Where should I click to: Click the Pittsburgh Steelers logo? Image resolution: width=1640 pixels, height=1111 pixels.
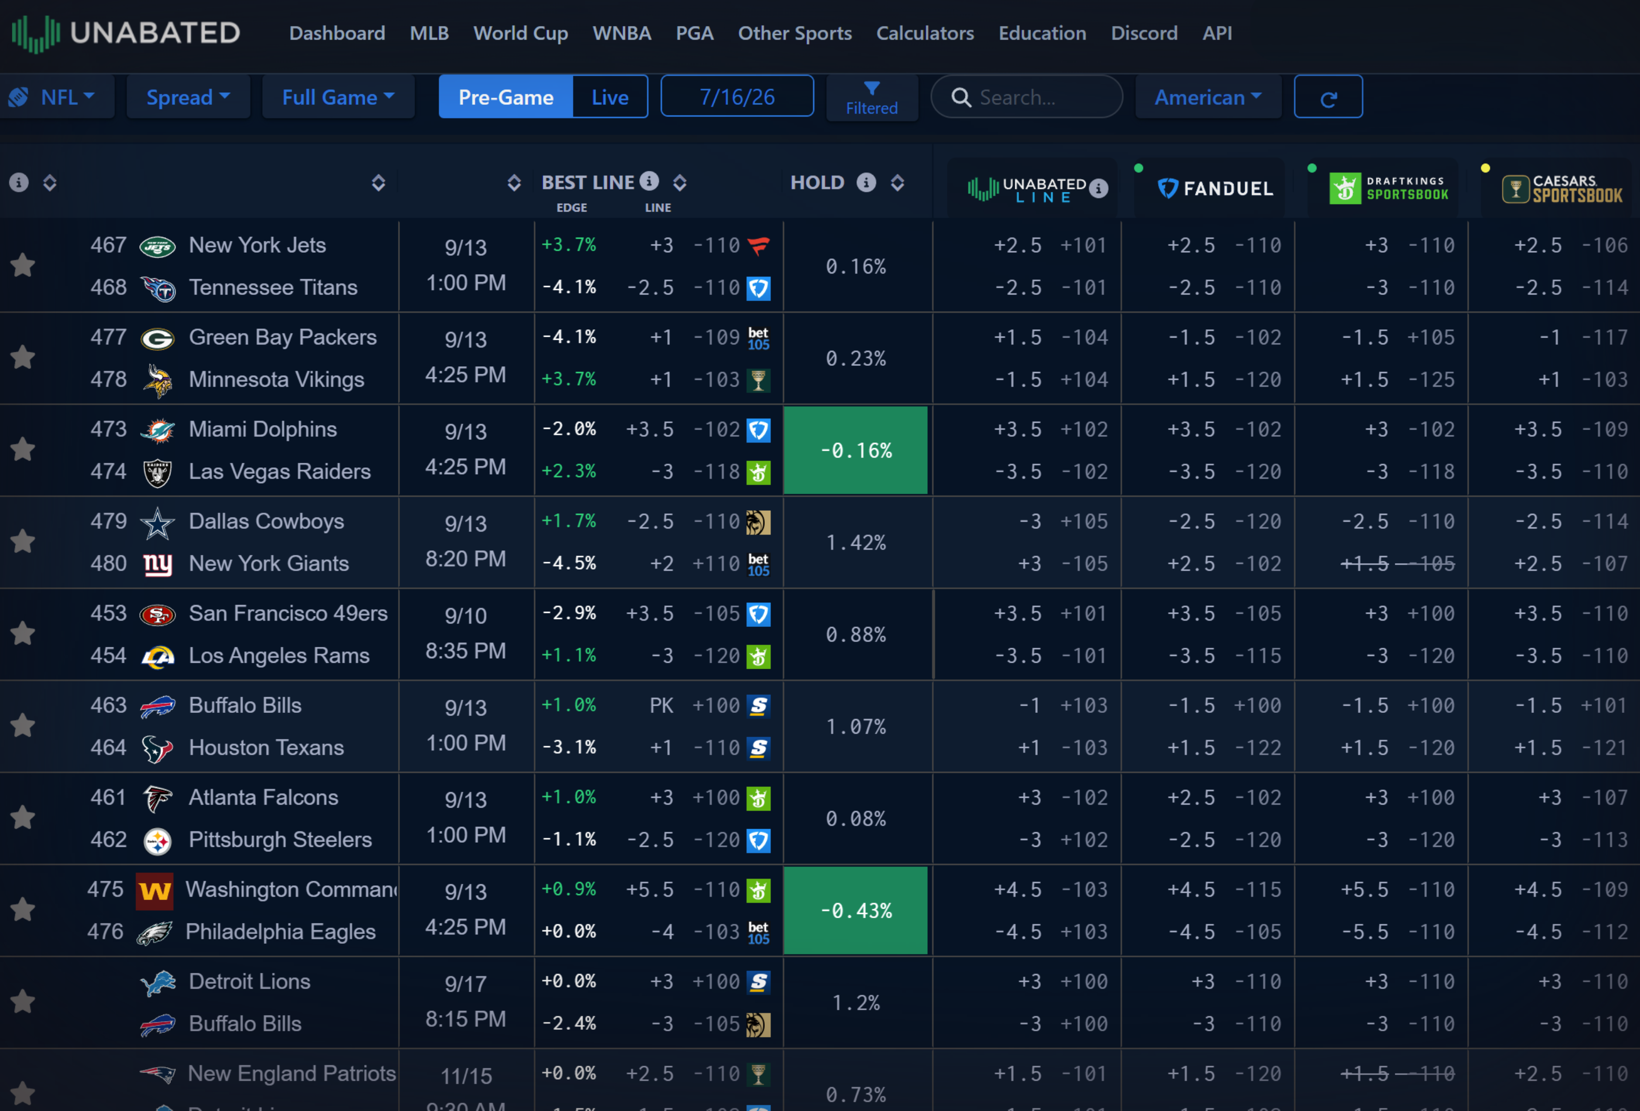tap(157, 842)
